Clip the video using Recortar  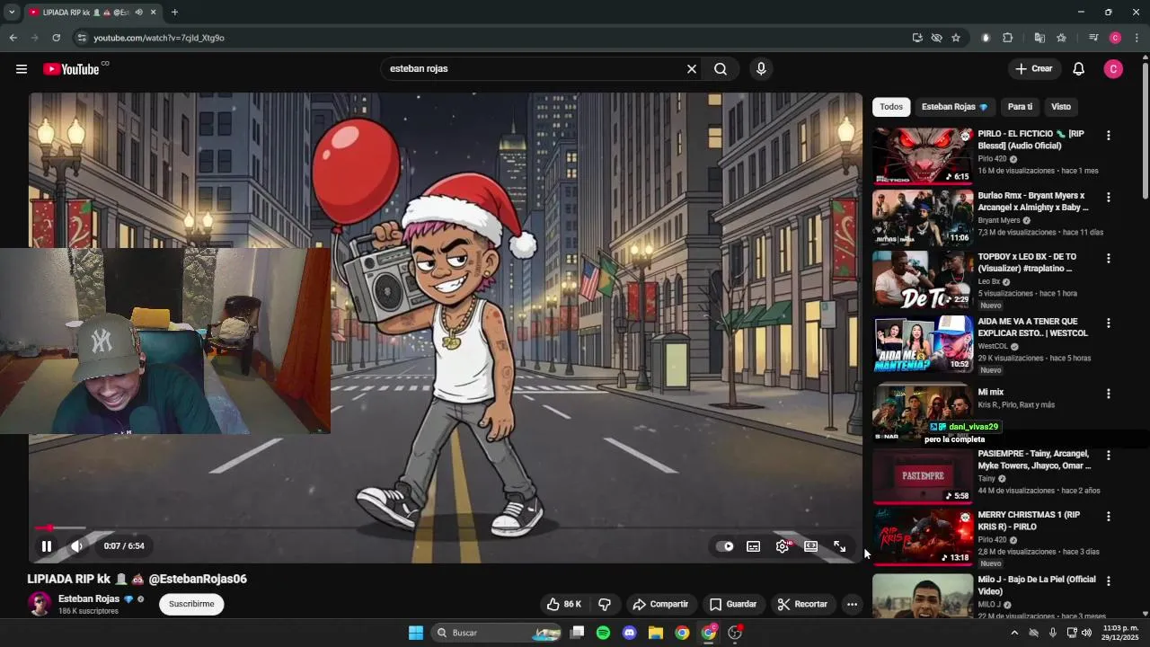pos(802,604)
